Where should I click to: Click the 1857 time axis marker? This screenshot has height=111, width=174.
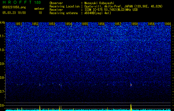click(118, 24)
